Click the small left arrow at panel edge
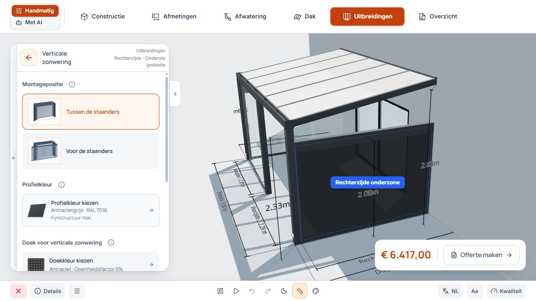Image resolution: width=536 pixels, height=301 pixels. (13, 158)
